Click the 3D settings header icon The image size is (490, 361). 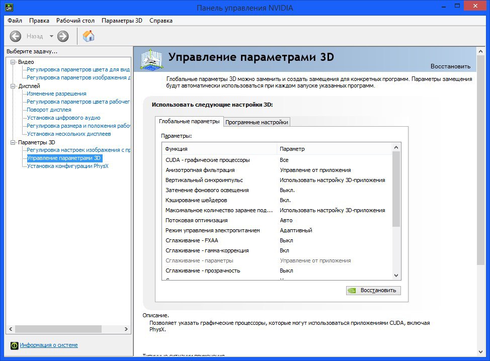pos(151,59)
